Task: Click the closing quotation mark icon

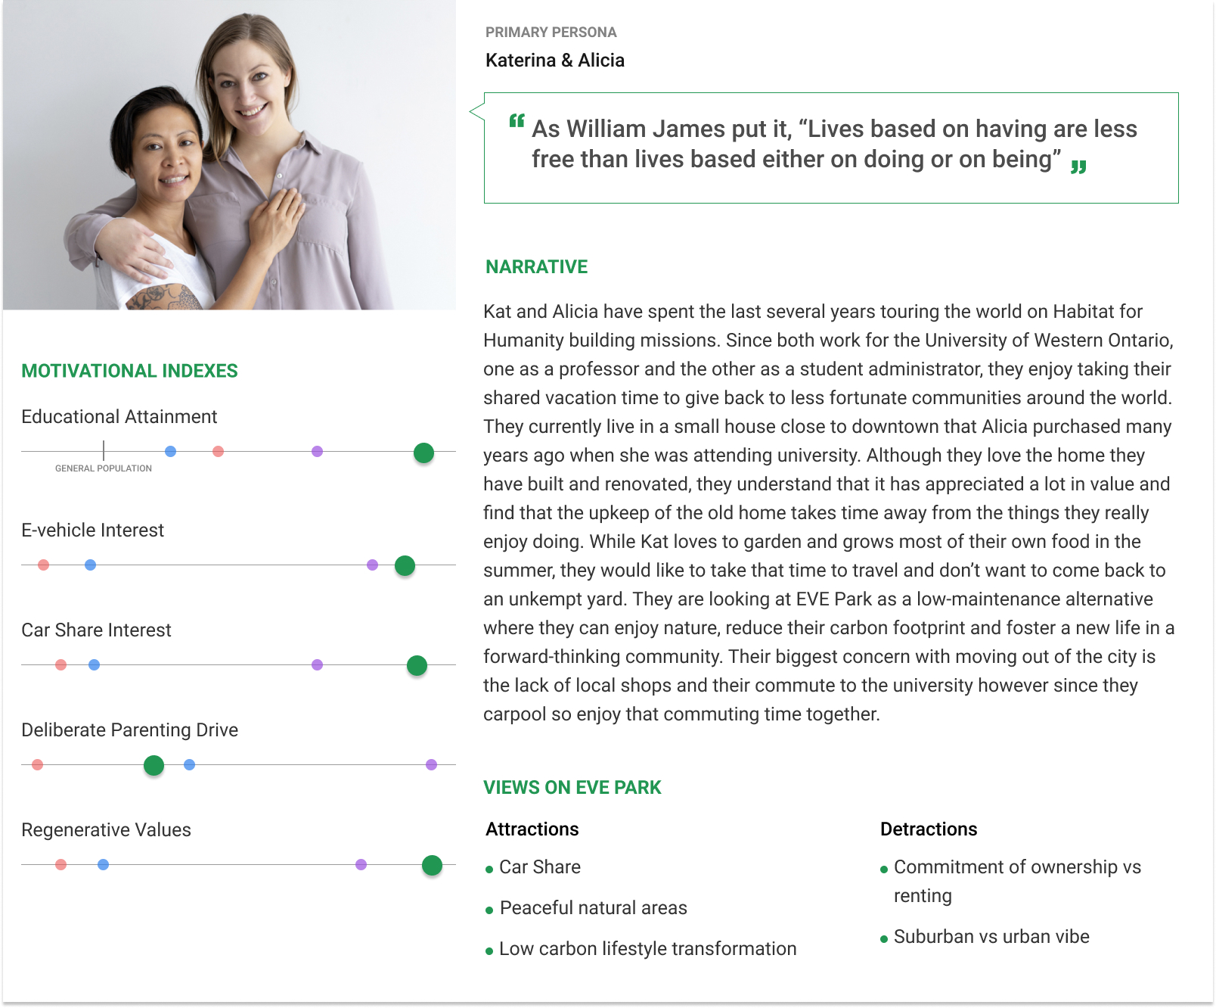Action: click(1078, 166)
